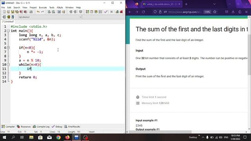Open Firefox downloads panel
The image size is (251, 141).
click(x=233, y=12)
